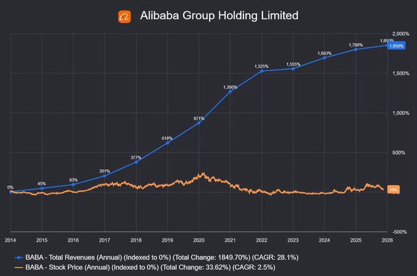The width and height of the screenshot is (417, 276).
Task: Select the 1,693% data point for 2024
Action: (324, 58)
